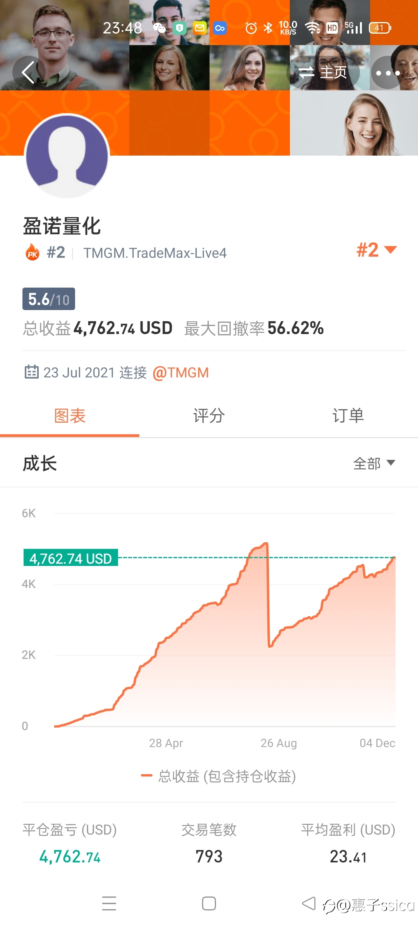
Task: Tap the Android home square icon
Action: pos(209,903)
